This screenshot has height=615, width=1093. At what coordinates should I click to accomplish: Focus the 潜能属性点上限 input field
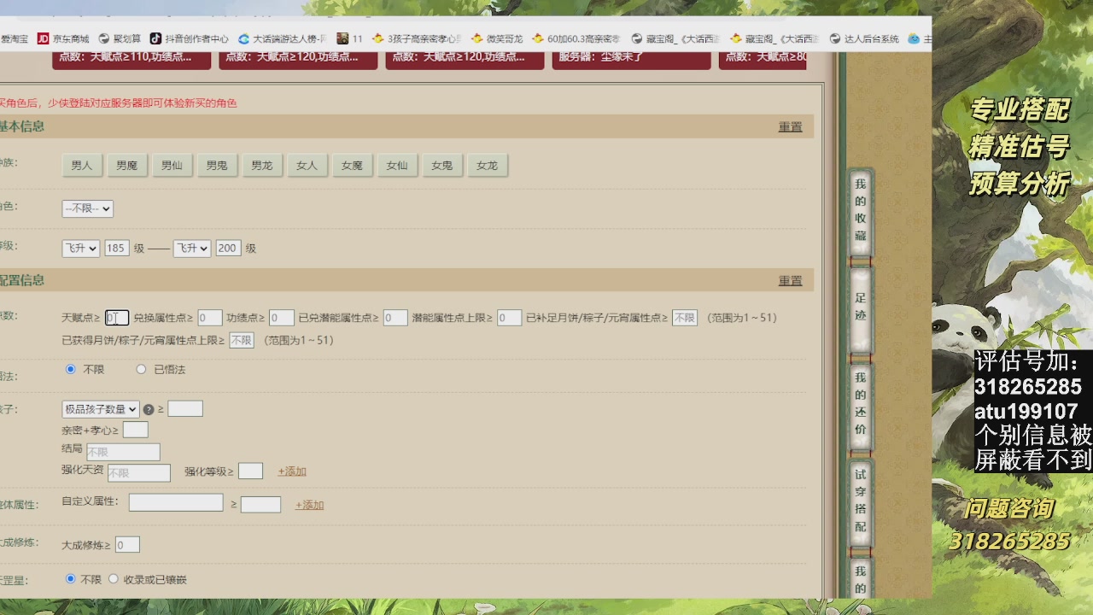[510, 318]
